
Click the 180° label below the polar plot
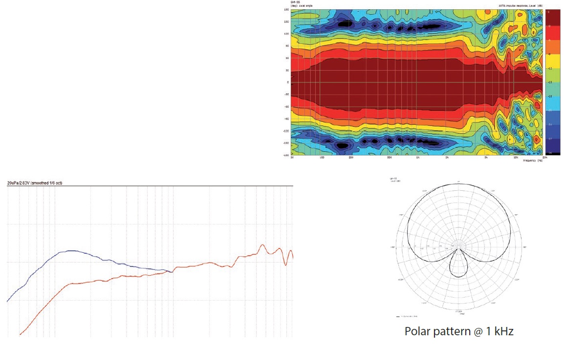(458, 310)
